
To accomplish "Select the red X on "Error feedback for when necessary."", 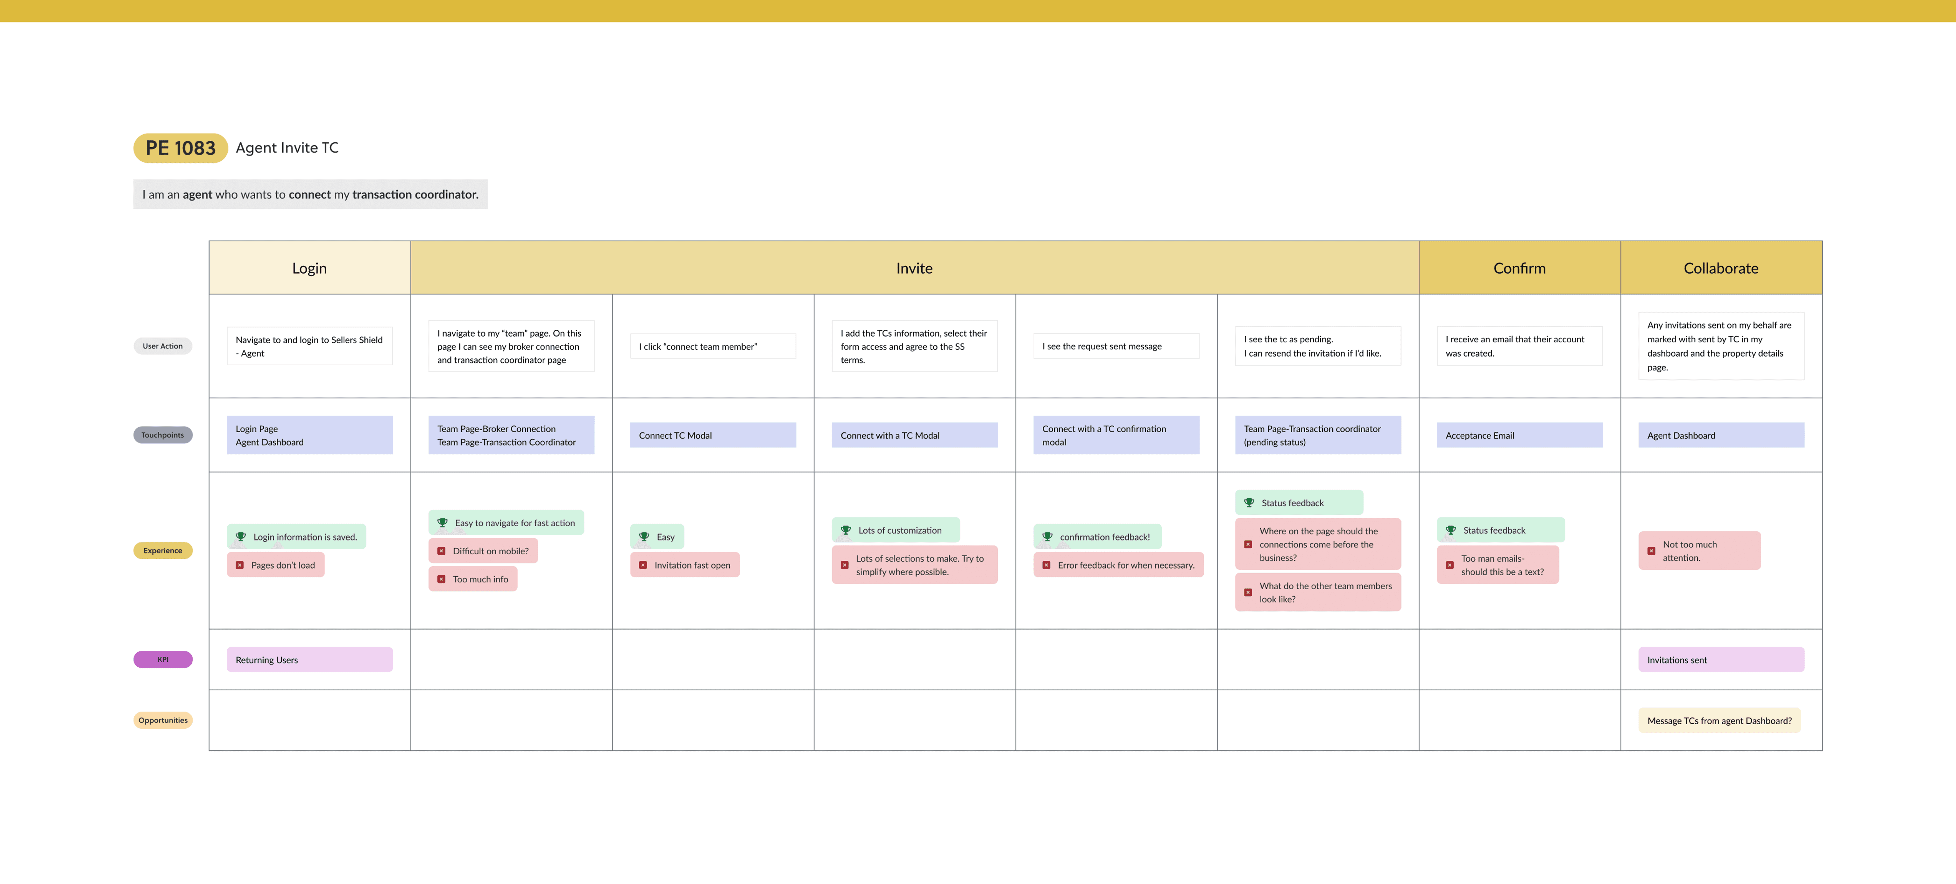I will click(1046, 565).
